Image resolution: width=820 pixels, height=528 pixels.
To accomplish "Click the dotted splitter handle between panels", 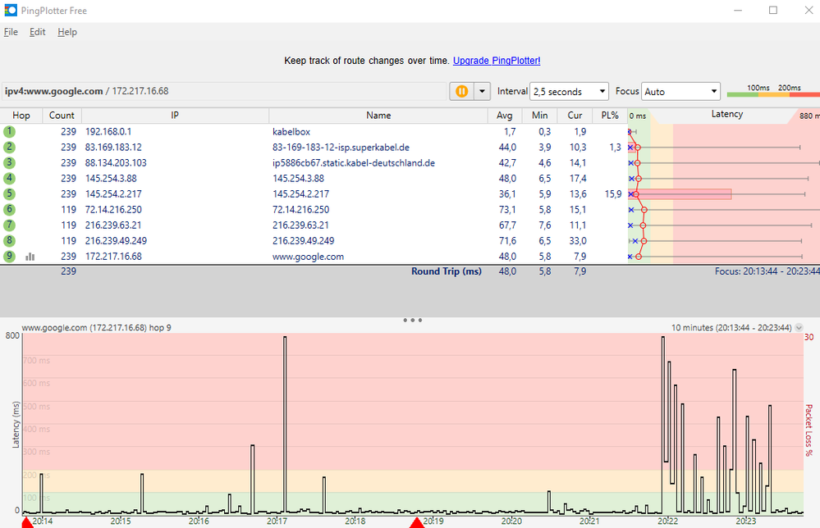I will [411, 320].
